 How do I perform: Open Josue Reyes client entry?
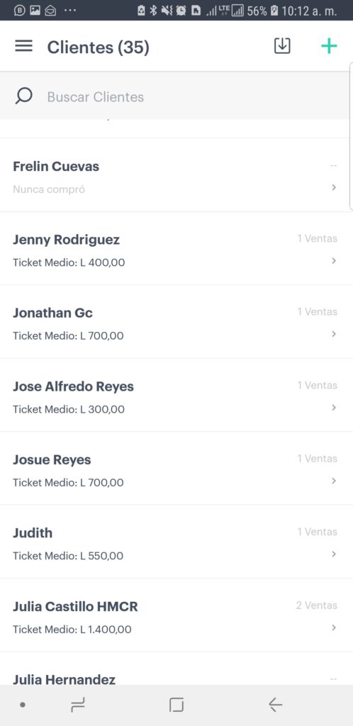click(x=176, y=469)
